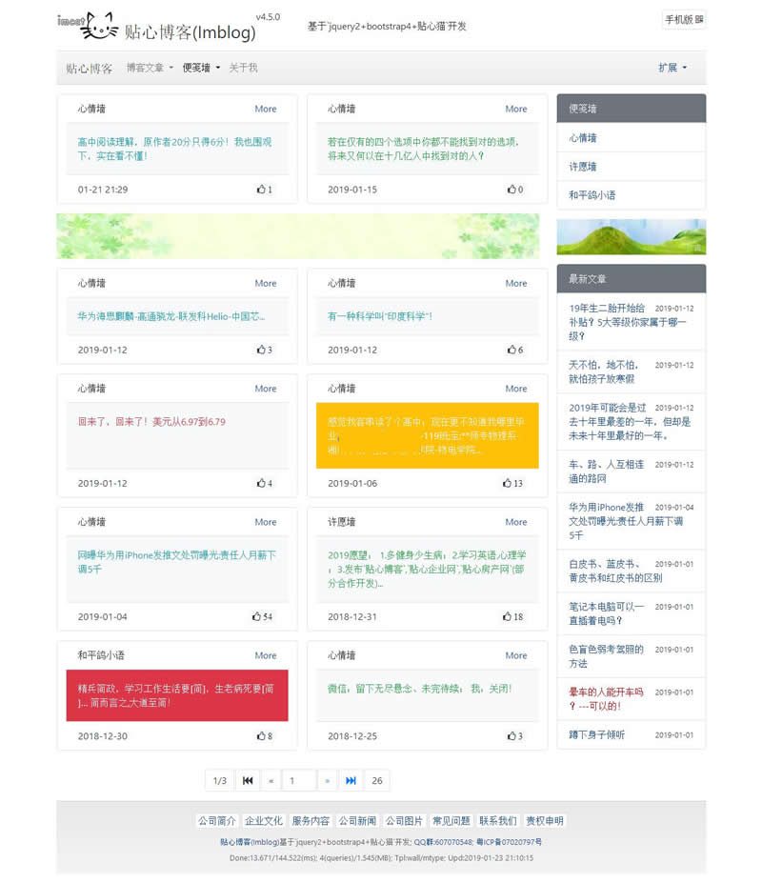
Task: Click footer link 公司新闻
Action: tap(357, 821)
